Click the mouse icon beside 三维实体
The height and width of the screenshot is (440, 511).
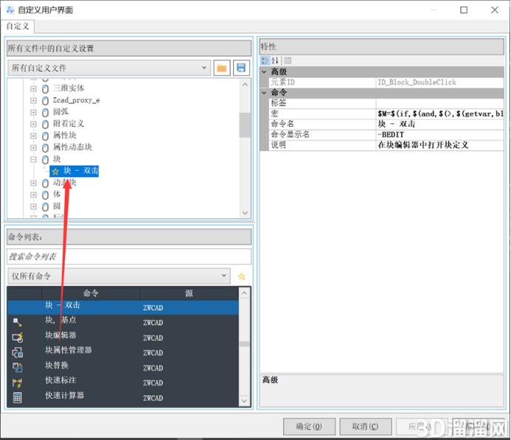(x=45, y=88)
